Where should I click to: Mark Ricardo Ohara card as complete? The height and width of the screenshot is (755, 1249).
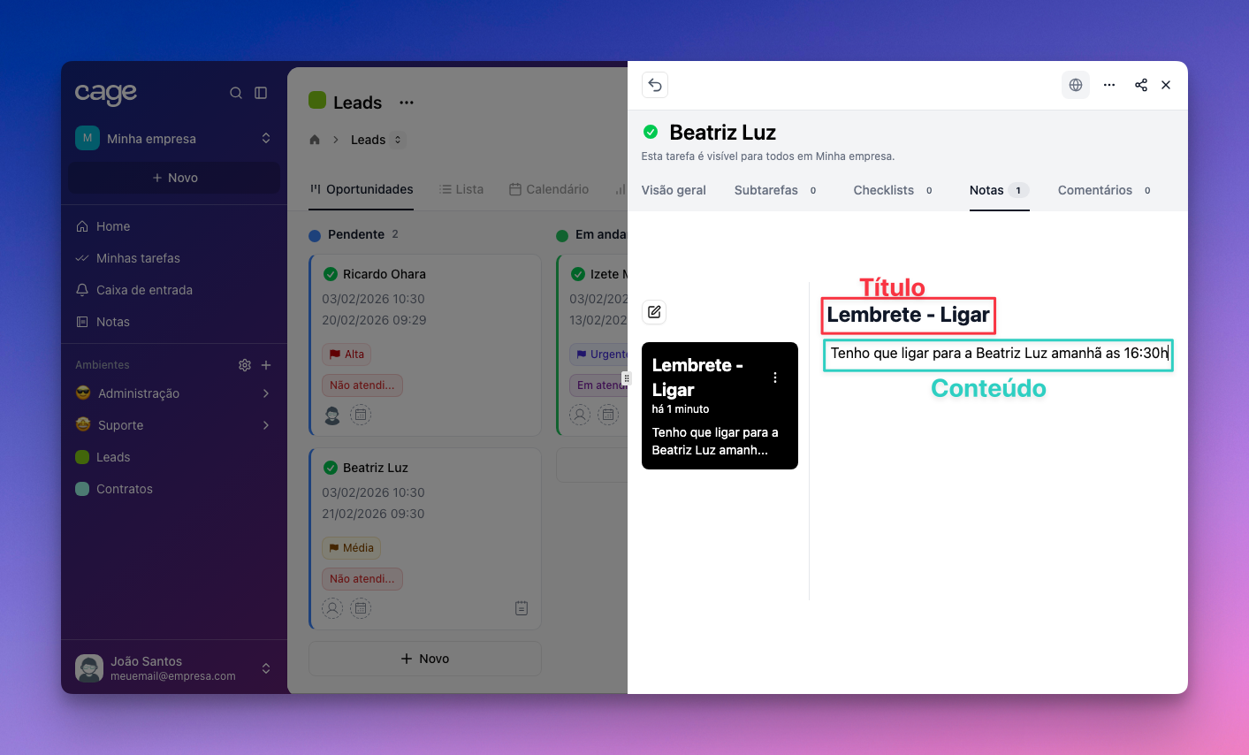coord(331,274)
